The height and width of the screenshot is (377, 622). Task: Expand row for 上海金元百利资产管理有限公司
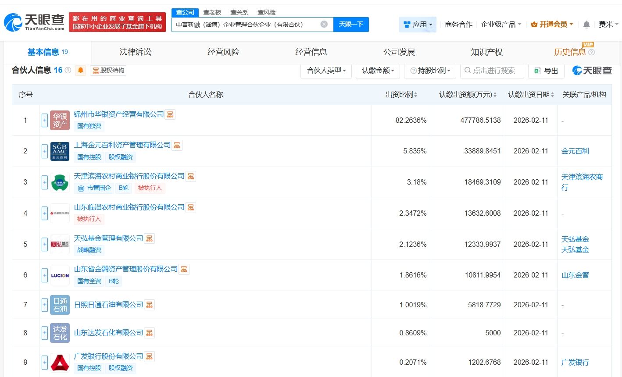45,151
